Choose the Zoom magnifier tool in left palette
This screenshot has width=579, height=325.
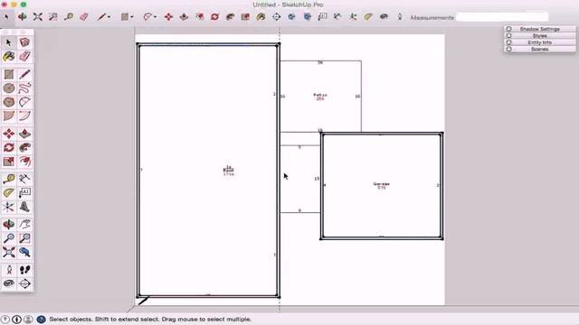click(8, 238)
